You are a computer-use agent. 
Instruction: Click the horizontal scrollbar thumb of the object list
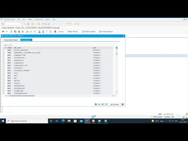22,96
